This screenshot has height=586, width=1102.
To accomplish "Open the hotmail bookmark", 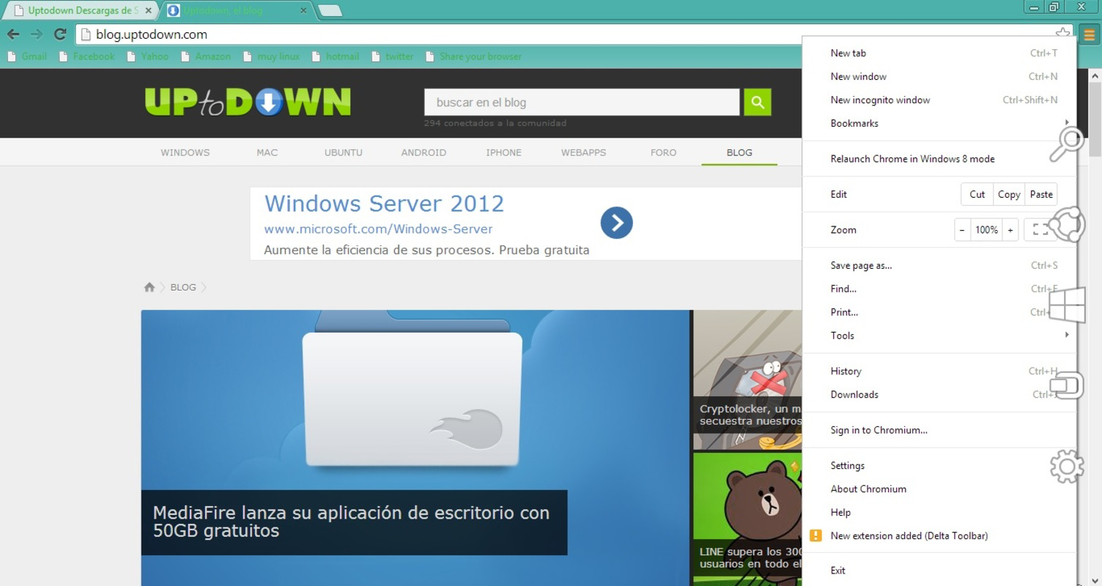I will pos(336,56).
